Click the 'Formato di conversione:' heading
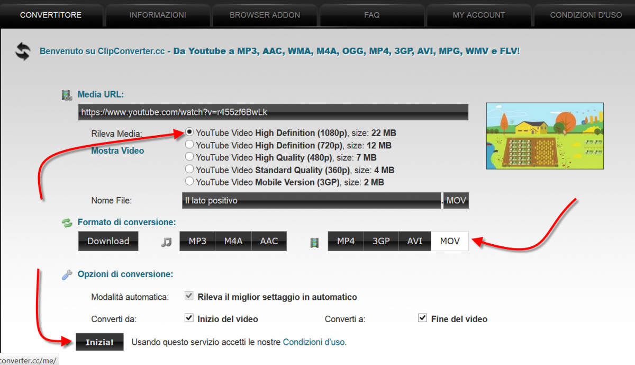The image size is (635, 365). pos(126,222)
